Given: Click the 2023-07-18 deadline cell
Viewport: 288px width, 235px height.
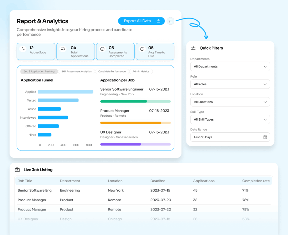Looking at the screenshot, I should 160,219.
